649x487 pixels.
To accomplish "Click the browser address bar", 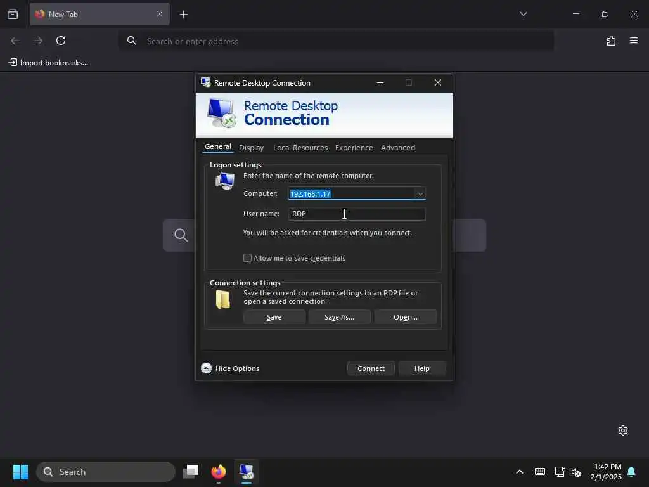I will click(337, 41).
